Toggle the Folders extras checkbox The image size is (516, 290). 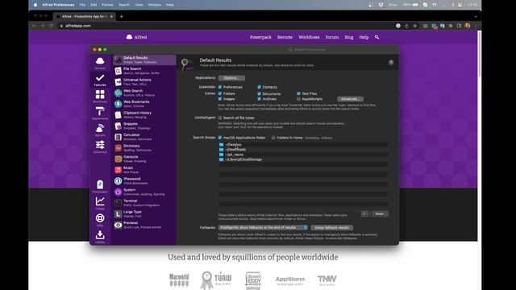coord(220,93)
